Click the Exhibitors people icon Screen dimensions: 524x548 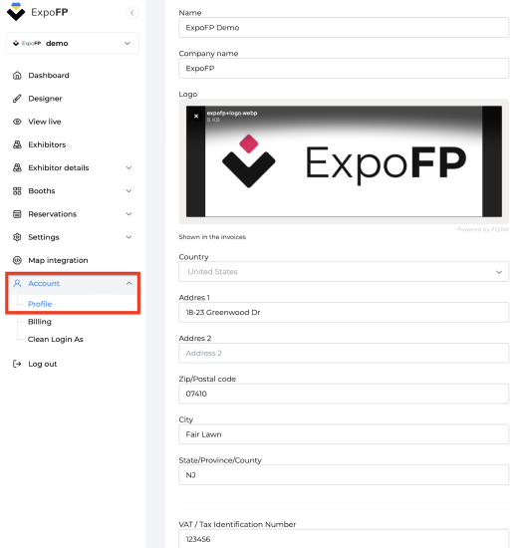coord(17,144)
